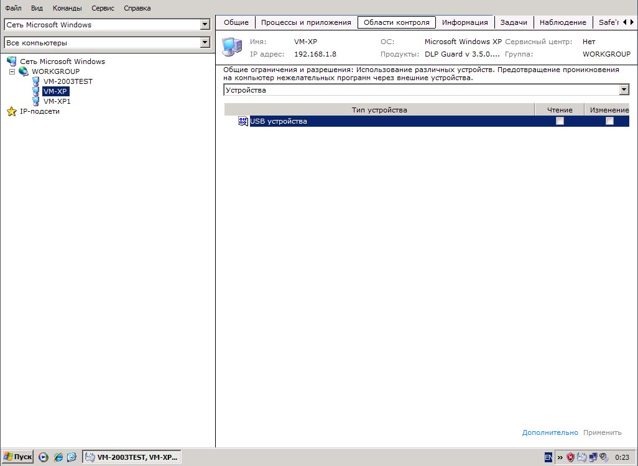Switch to the Наблюдение tab
638x466 pixels.
pos(563,22)
